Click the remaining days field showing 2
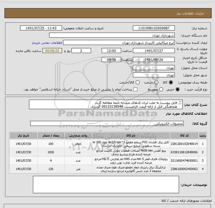Image resolution: width=215 pixels, height=208 pixels. (81, 51)
